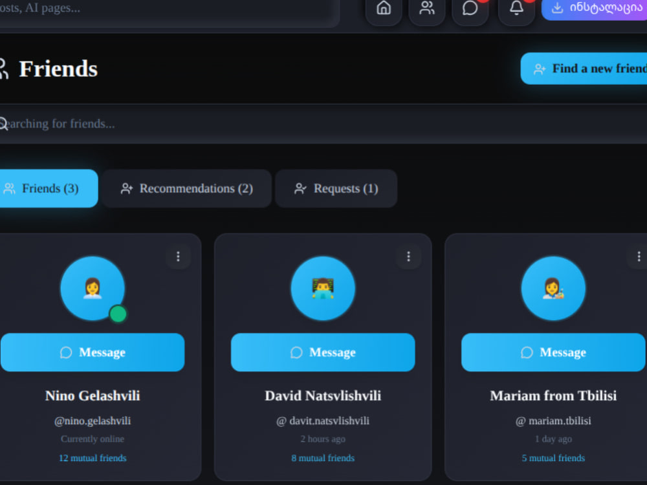Click the 2 hours ago status text
This screenshot has height=485, width=647.
point(323,439)
